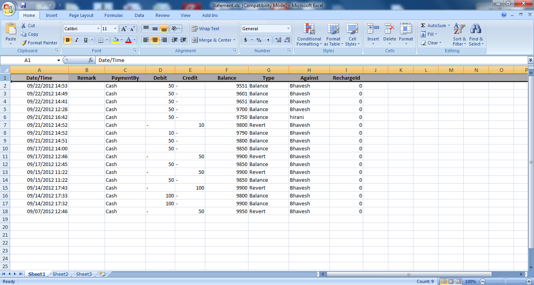Expand the Name Box dropdown arrow

coord(59,60)
